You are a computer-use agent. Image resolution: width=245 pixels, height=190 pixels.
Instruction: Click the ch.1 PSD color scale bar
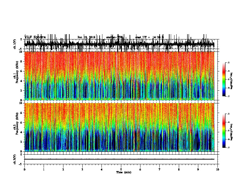(224, 79)
